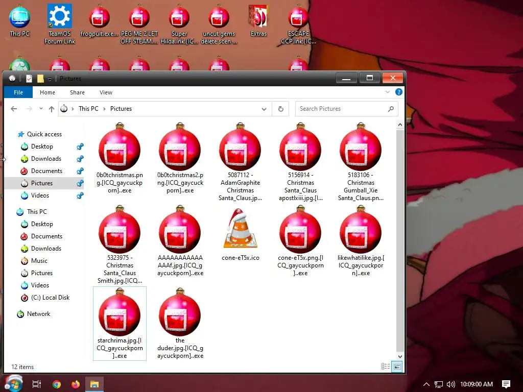Screen dimensions: 523x392
Task: Open recent locations dropdown arrow
Action: [41, 109]
